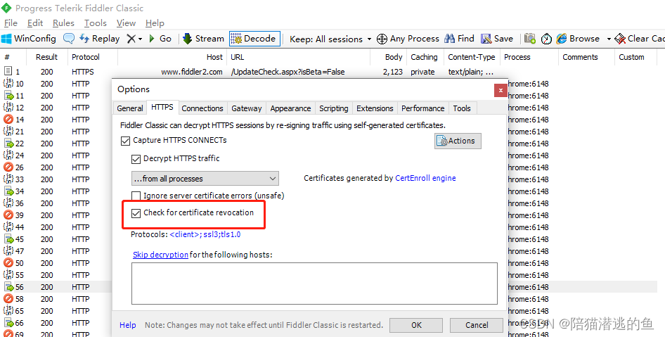The width and height of the screenshot is (665, 337).
Task: Open WinConfig from the toolbar
Action: click(29, 39)
